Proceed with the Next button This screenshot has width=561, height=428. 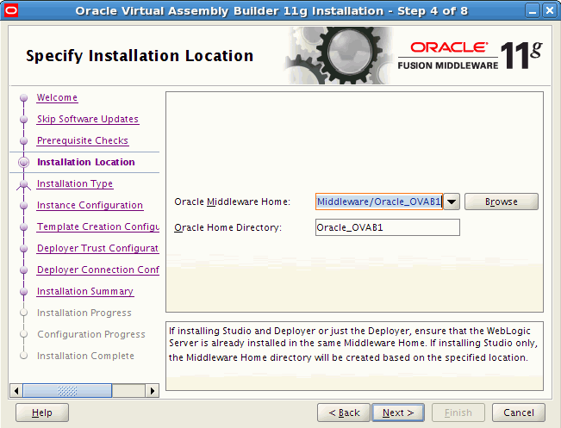(x=398, y=412)
